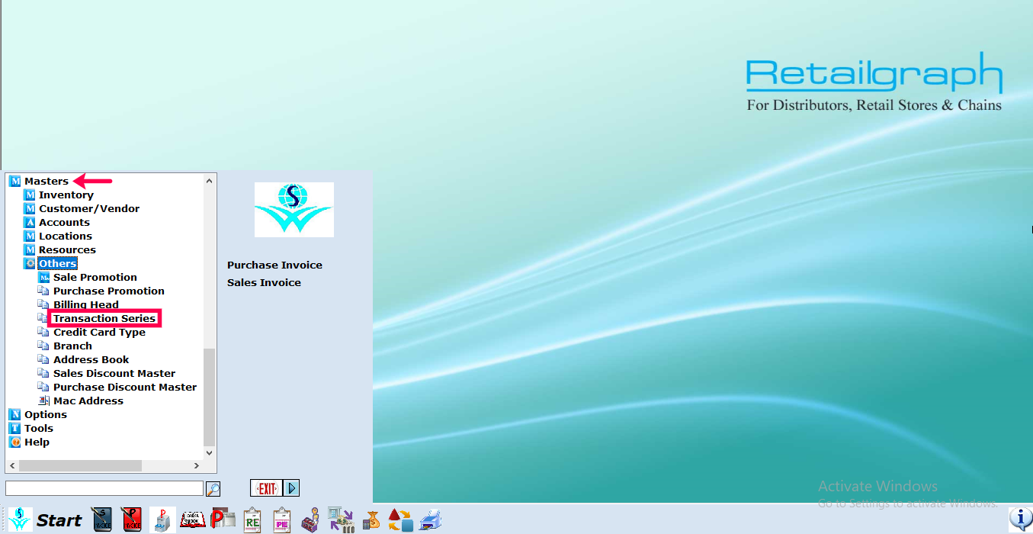Click the M icon beside Inventory
The width and height of the screenshot is (1033, 534).
pos(30,195)
